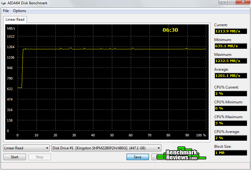Click the 06:30 elapsed timer in graph

[x=170, y=30]
